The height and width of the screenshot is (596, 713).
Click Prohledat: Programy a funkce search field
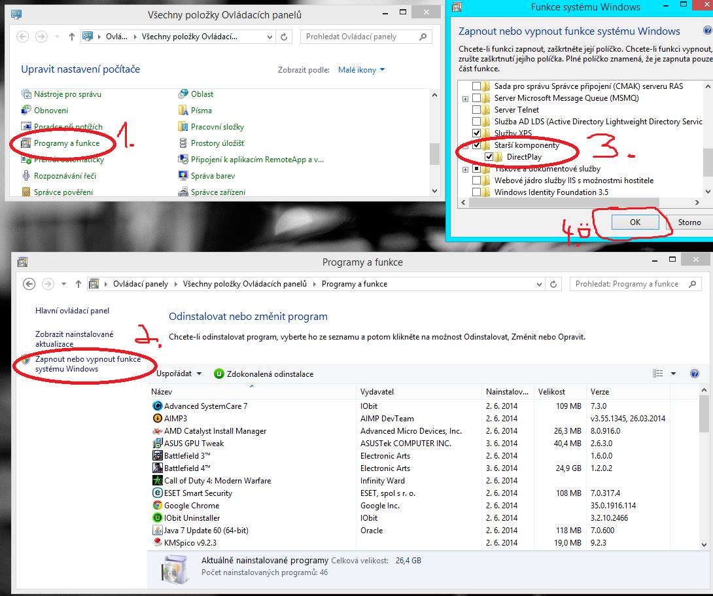[635, 284]
